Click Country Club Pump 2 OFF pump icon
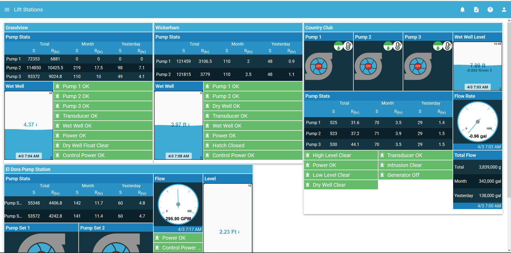The width and height of the screenshot is (511, 253). coord(368,66)
